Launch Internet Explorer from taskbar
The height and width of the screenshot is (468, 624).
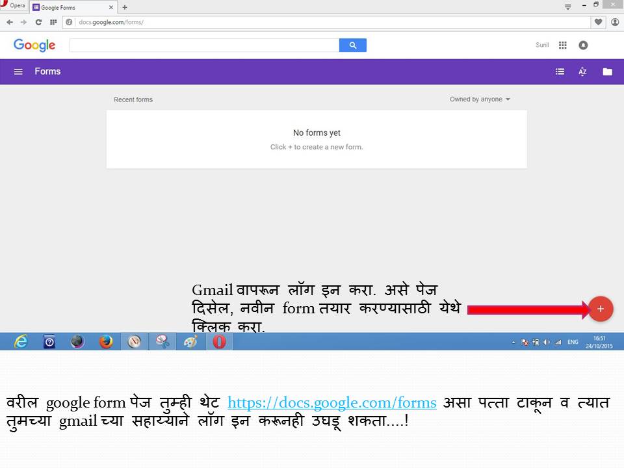tap(21, 341)
